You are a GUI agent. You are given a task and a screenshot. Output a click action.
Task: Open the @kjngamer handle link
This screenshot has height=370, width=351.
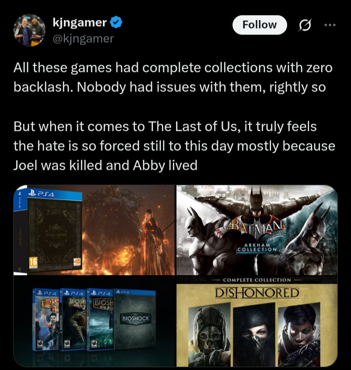(83, 38)
